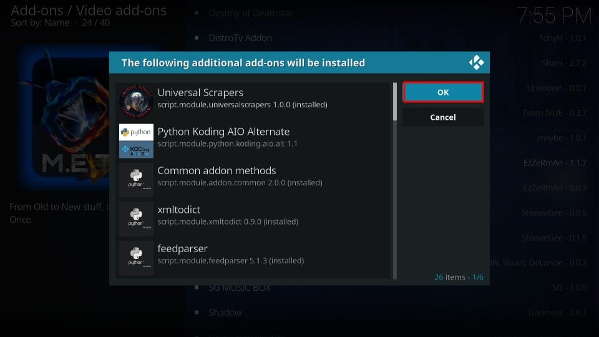Click the SG MUSIC BOX entry

[x=241, y=288]
